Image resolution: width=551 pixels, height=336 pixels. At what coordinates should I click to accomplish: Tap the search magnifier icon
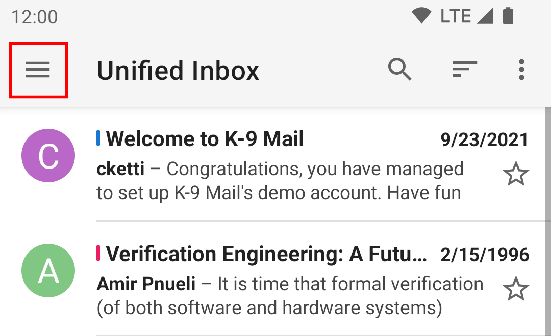(399, 69)
